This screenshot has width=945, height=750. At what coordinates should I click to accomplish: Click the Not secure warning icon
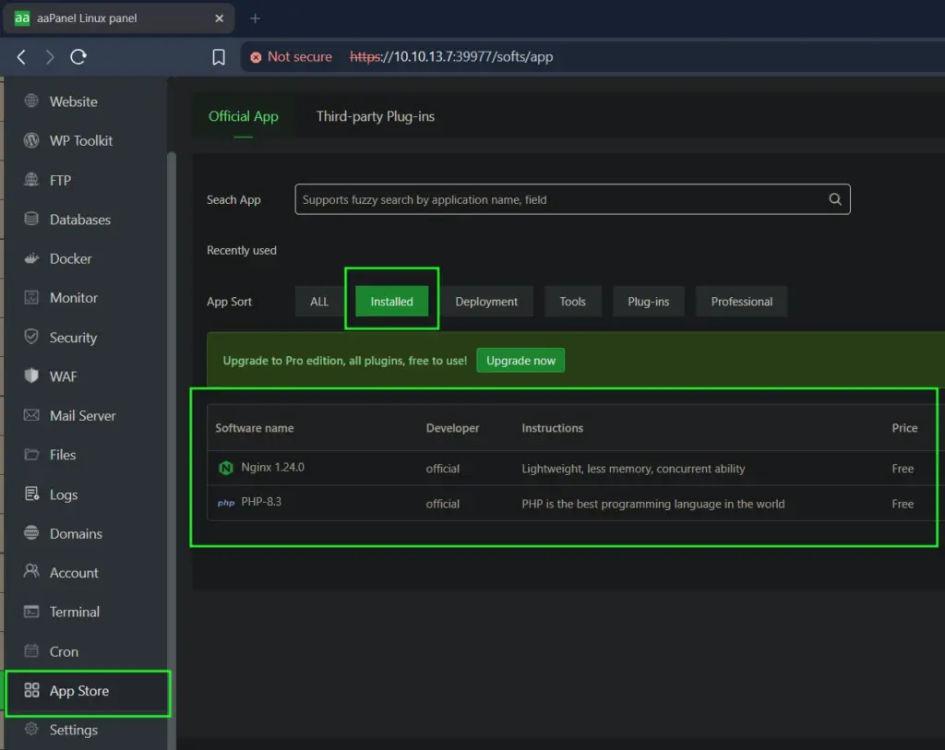point(257,57)
